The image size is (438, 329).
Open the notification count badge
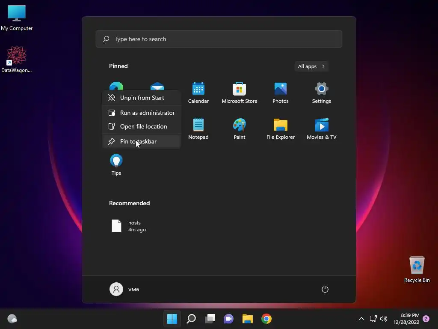(x=426, y=319)
